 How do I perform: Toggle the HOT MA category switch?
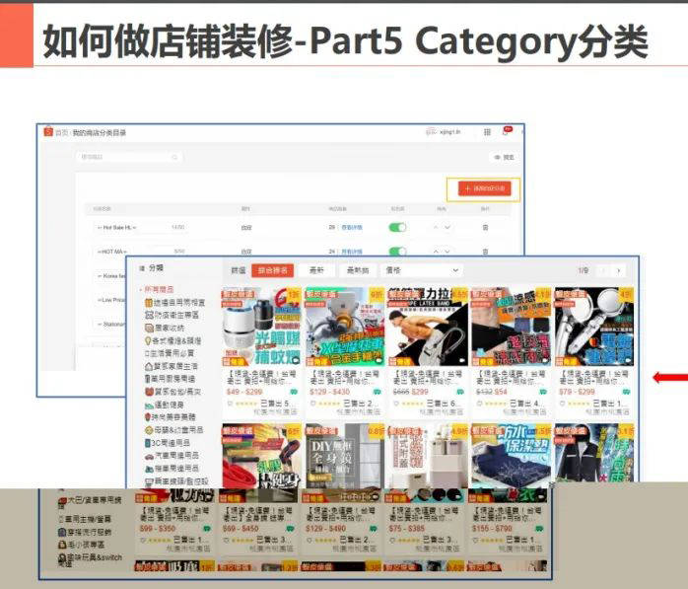pyautogui.click(x=397, y=252)
